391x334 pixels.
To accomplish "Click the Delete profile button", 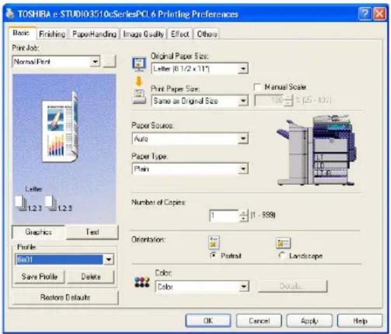I will 91,277.
